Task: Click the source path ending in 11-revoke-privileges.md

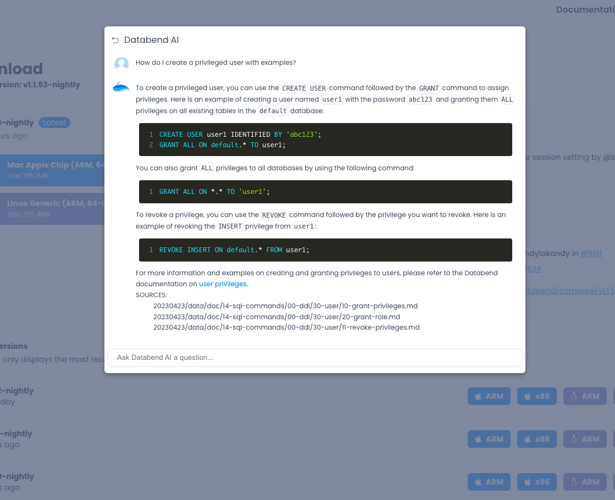Action: click(x=286, y=327)
